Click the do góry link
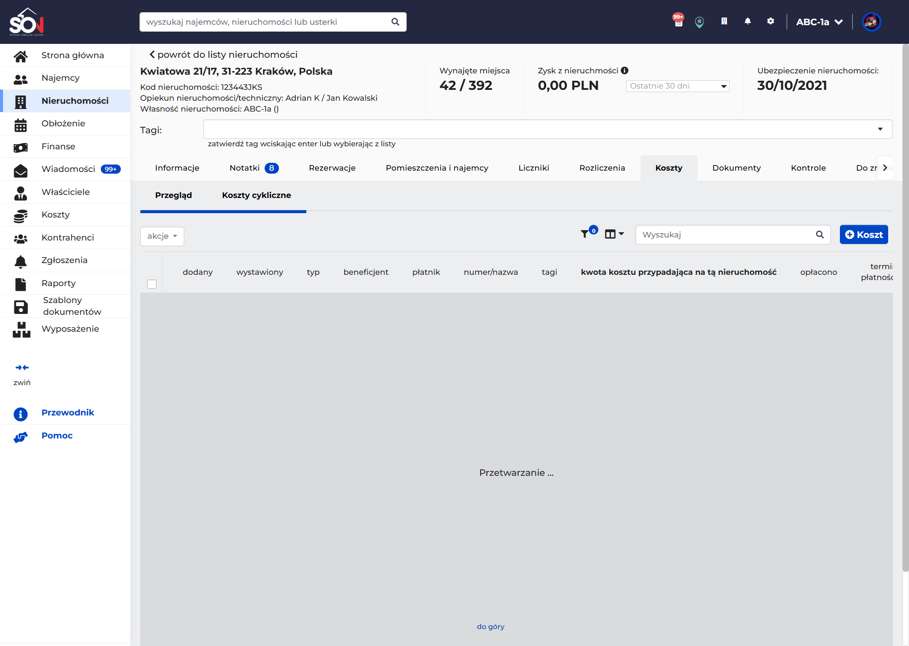 point(491,626)
